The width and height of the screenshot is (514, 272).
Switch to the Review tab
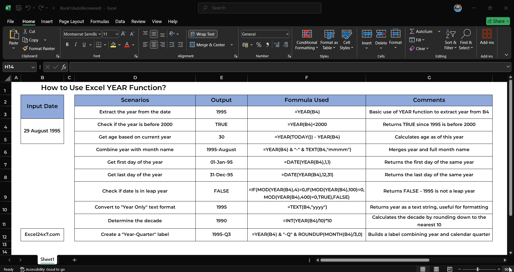pyautogui.click(x=138, y=21)
